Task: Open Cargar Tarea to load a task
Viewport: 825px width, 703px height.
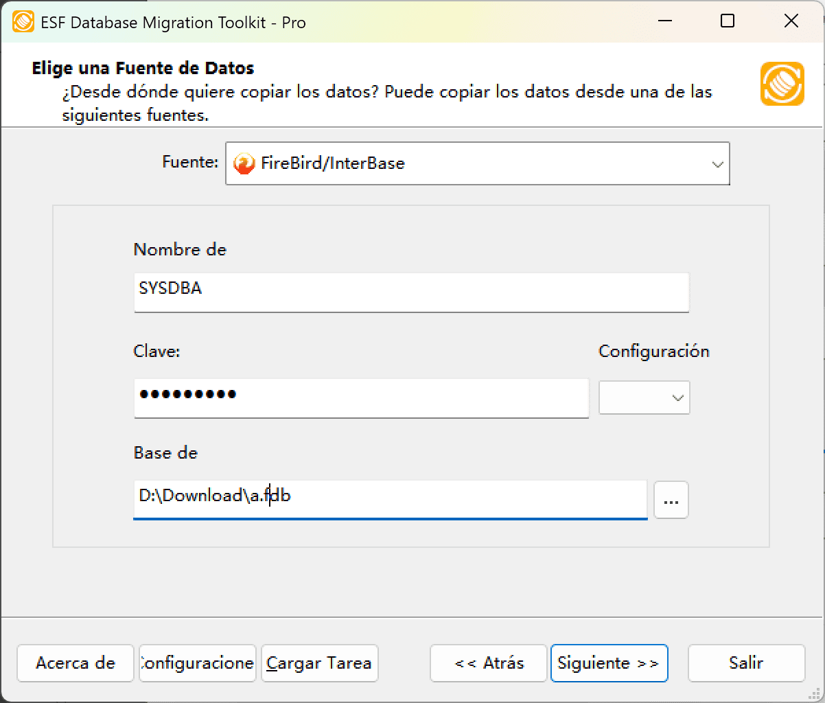Action: [x=319, y=663]
